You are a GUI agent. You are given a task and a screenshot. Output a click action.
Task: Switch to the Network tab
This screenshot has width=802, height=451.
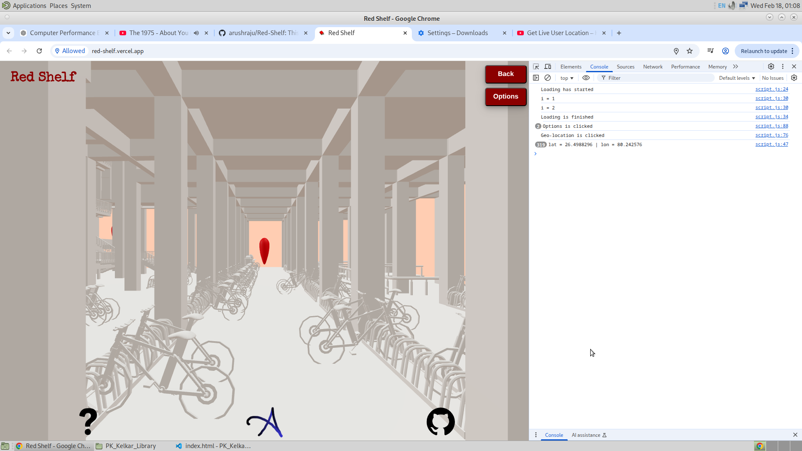tap(652, 67)
